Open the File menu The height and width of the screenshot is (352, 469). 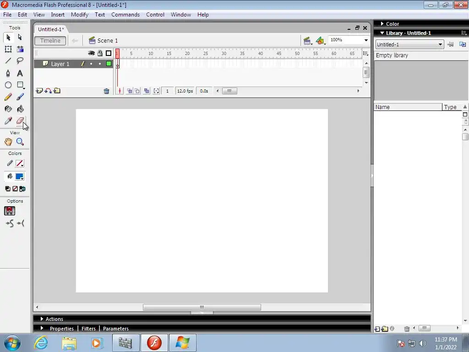pos(7,15)
